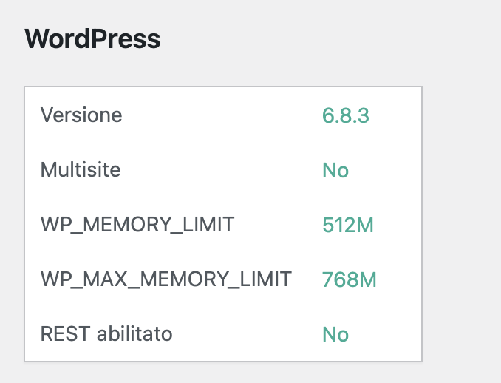Click the gap between Multisite and No
The image size is (501, 383).
222,171
